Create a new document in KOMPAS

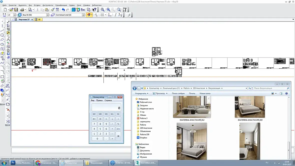(5, 9)
